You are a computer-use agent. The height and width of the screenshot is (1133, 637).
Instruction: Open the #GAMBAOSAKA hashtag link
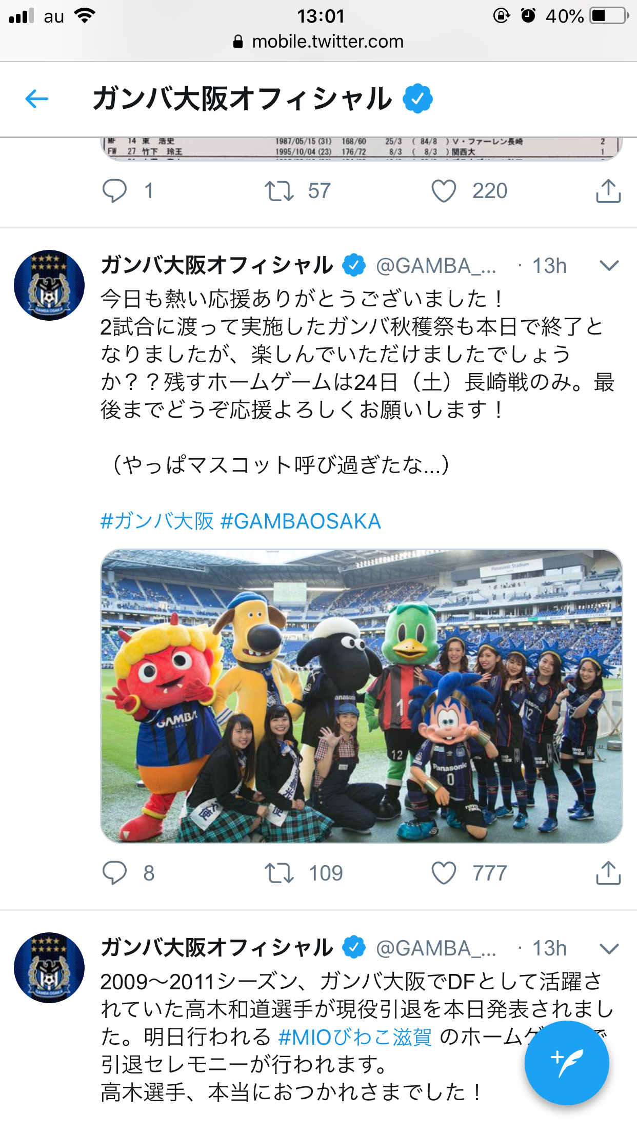tap(301, 521)
